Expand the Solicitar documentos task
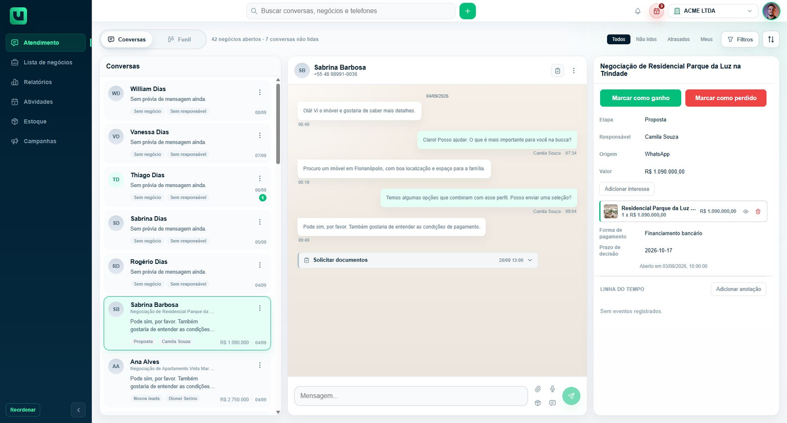 (418, 260)
